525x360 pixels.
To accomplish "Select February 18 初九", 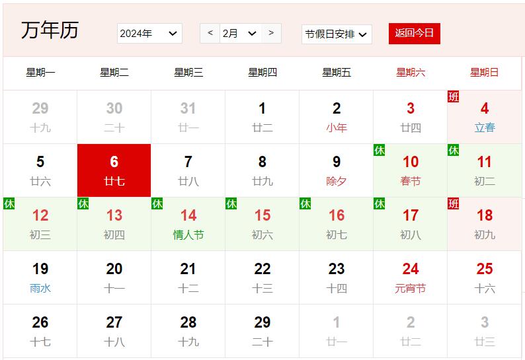I will click(484, 224).
